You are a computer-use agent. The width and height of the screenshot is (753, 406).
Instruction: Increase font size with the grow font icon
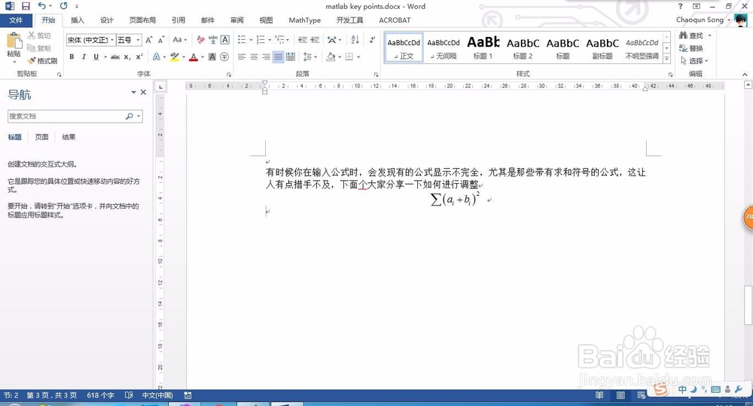pos(149,40)
